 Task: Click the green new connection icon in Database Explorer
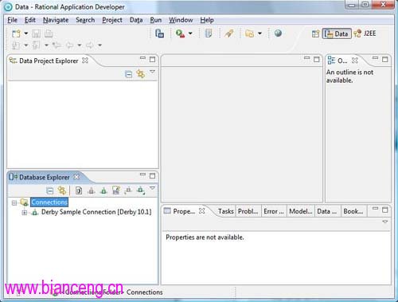tap(141, 190)
